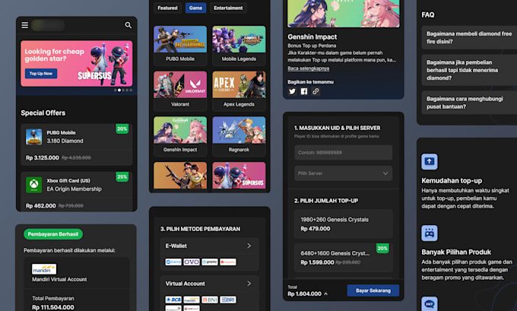The width and height of the screenshot is (517, 311).
Task: Click the 20% badge on PUBG offer
Action: coord(122,129)
